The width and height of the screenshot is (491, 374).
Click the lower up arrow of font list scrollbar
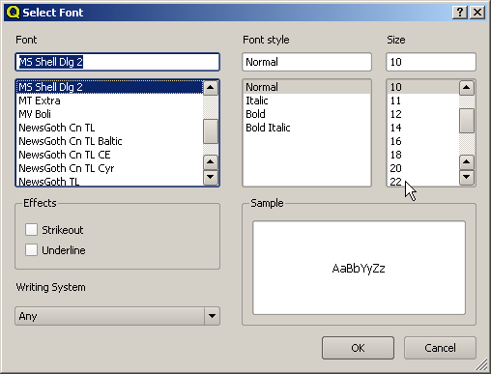coord(211,162)
